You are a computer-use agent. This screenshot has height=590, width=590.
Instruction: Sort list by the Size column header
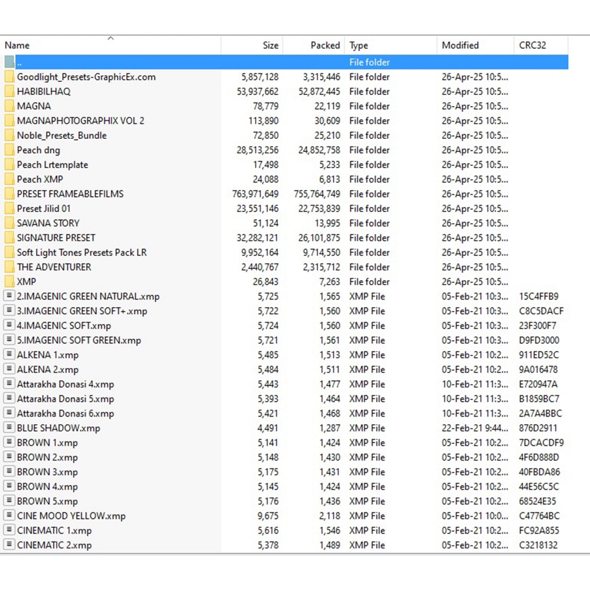(270, 46)
